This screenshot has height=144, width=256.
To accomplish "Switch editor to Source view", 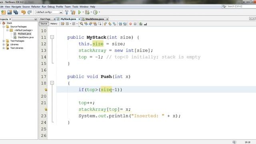I will pyautogui.click(x=44, y=24).
